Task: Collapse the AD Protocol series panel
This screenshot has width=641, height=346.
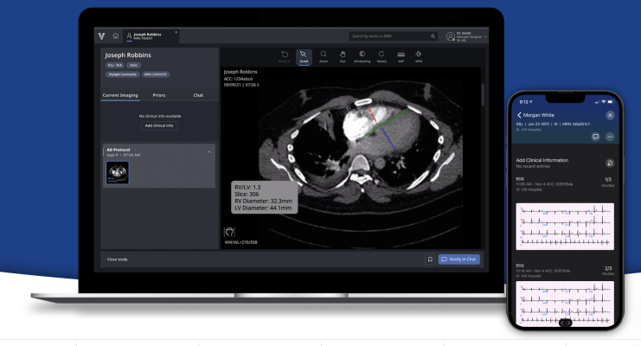Action: pos(208,152)
